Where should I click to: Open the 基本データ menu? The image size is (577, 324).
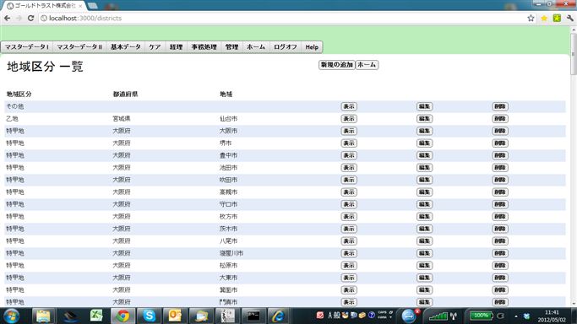tap(126, 47)
